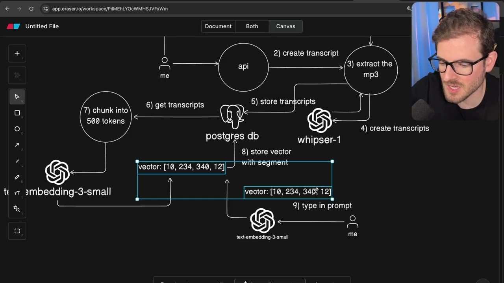
Task: Click the person icon under type in prompt
Action: coord(352,222)
